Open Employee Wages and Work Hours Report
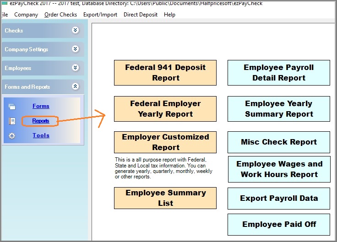Screen dimensions: 337x242 click(x=279, y=169)
